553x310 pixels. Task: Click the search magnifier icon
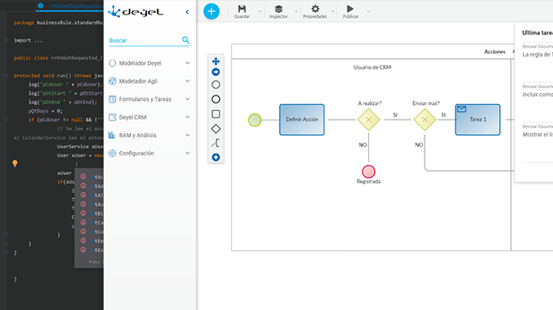186,40
